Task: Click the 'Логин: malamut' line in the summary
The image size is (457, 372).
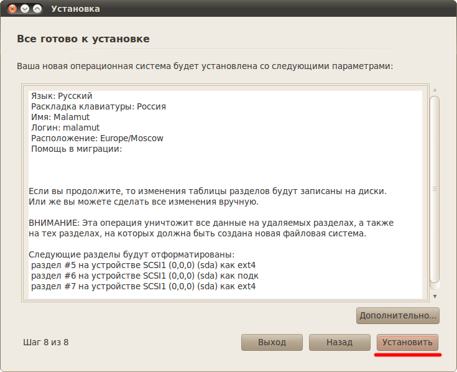Action: 65,128
